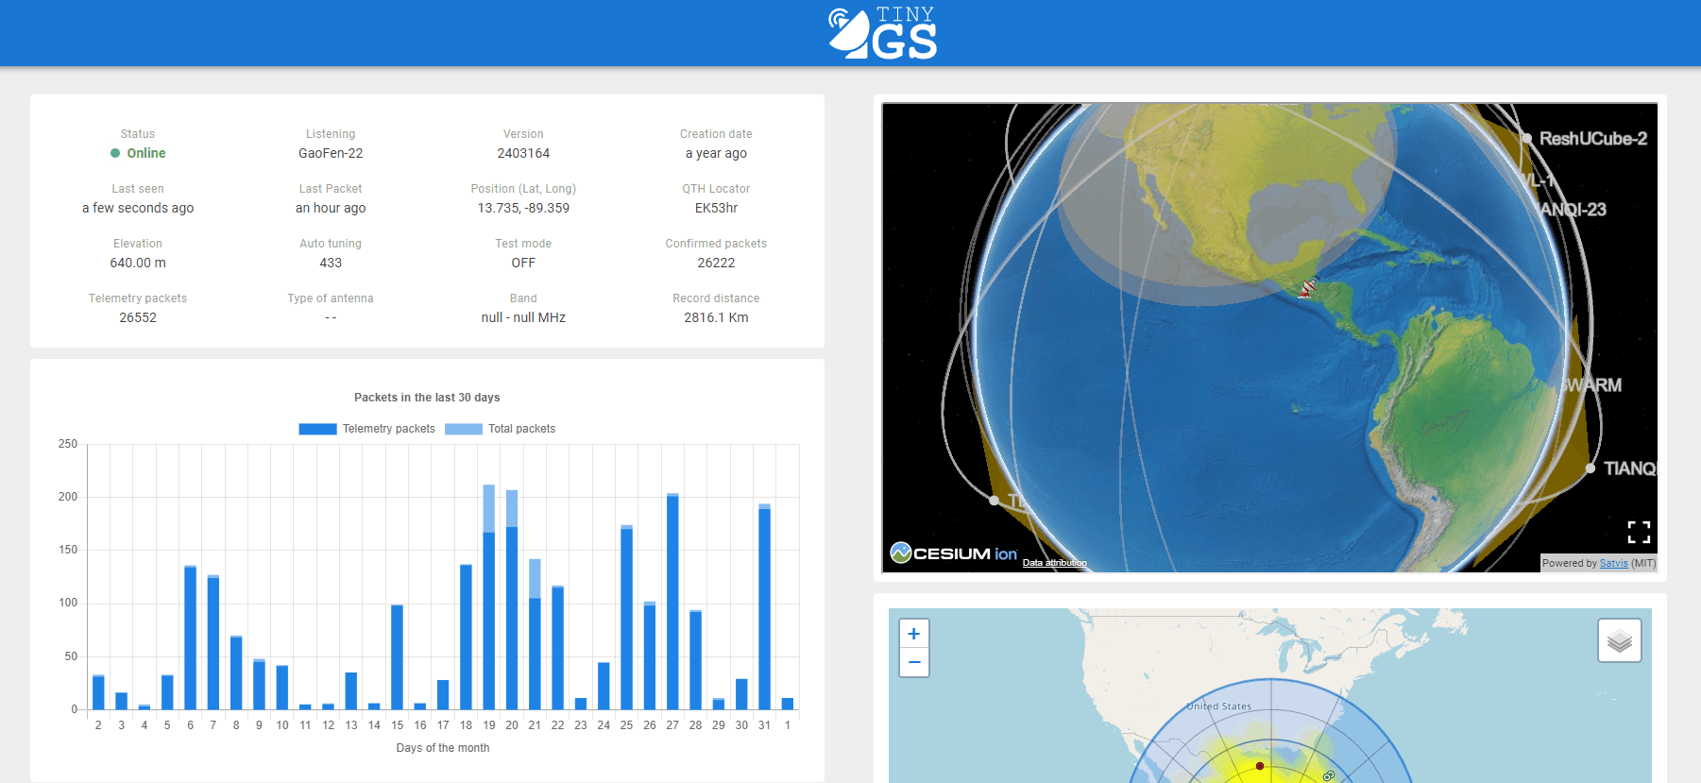The width and height of the screenshot is (1701, 783).
Task: Click the green Online status indicator dot
Action: pos(115,153)
